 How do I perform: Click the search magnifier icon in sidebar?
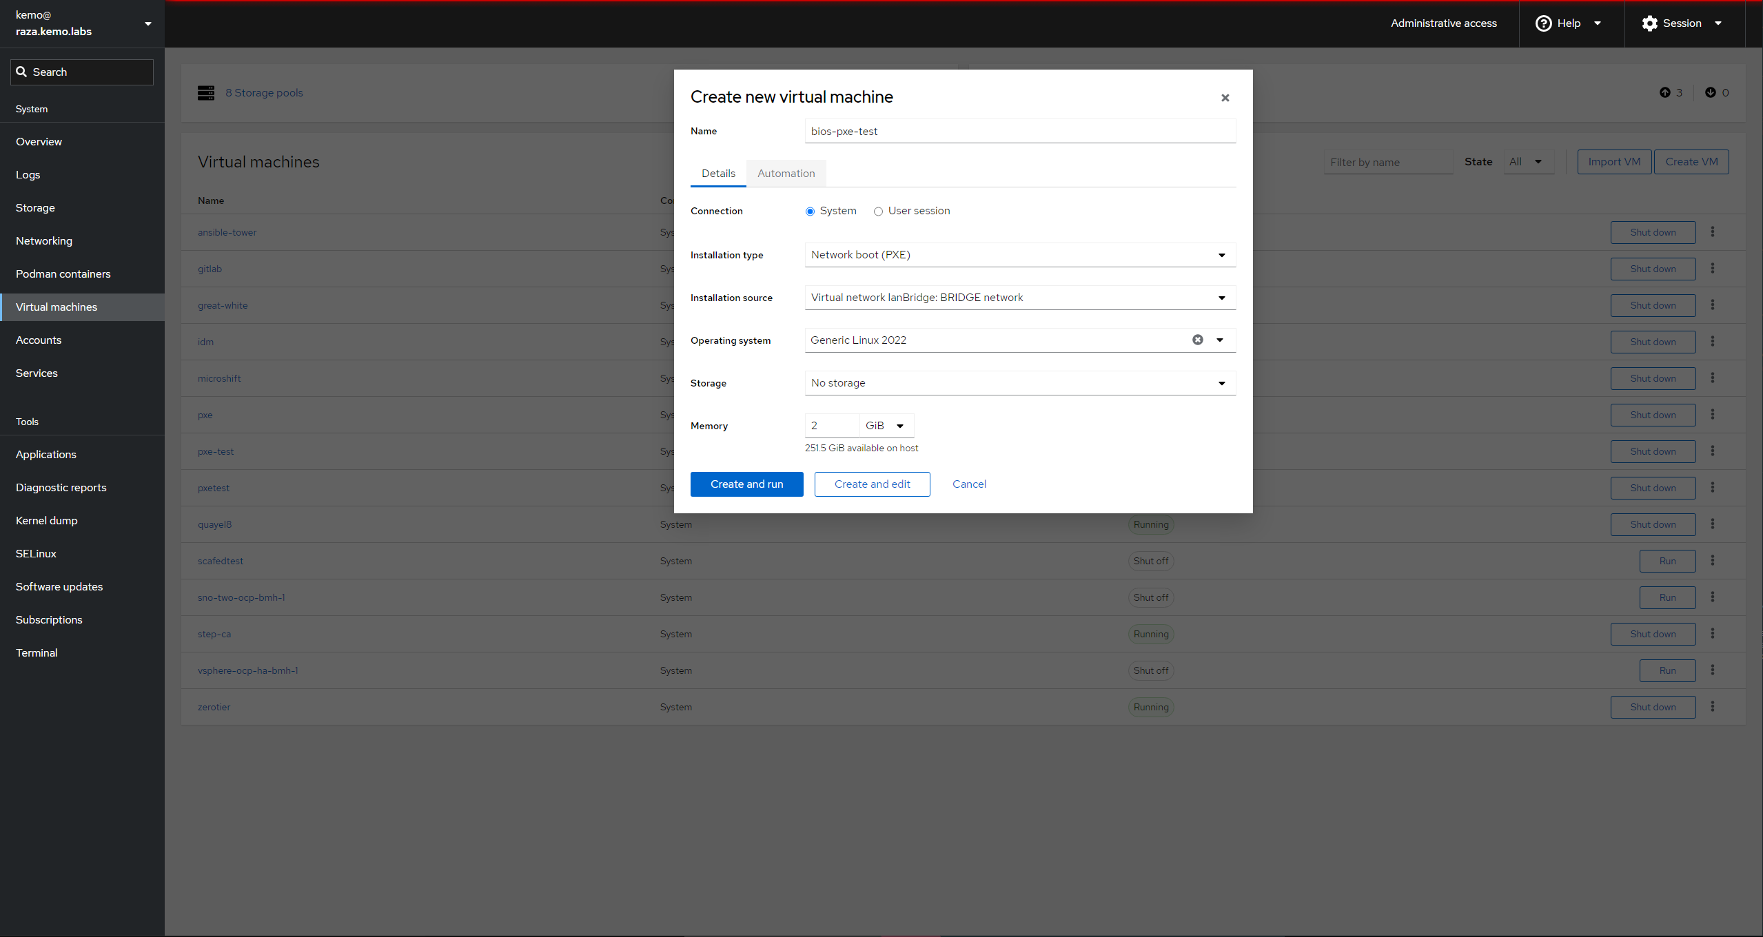coord(22,72)
